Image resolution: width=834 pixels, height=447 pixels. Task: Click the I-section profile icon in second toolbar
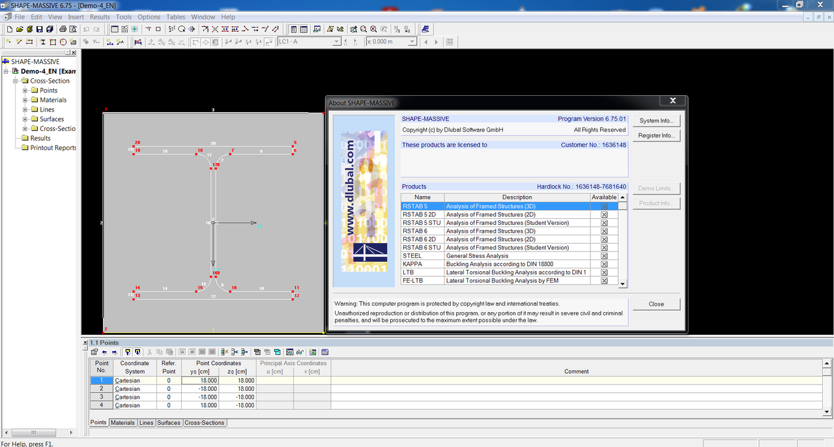(x=43, y=42)
